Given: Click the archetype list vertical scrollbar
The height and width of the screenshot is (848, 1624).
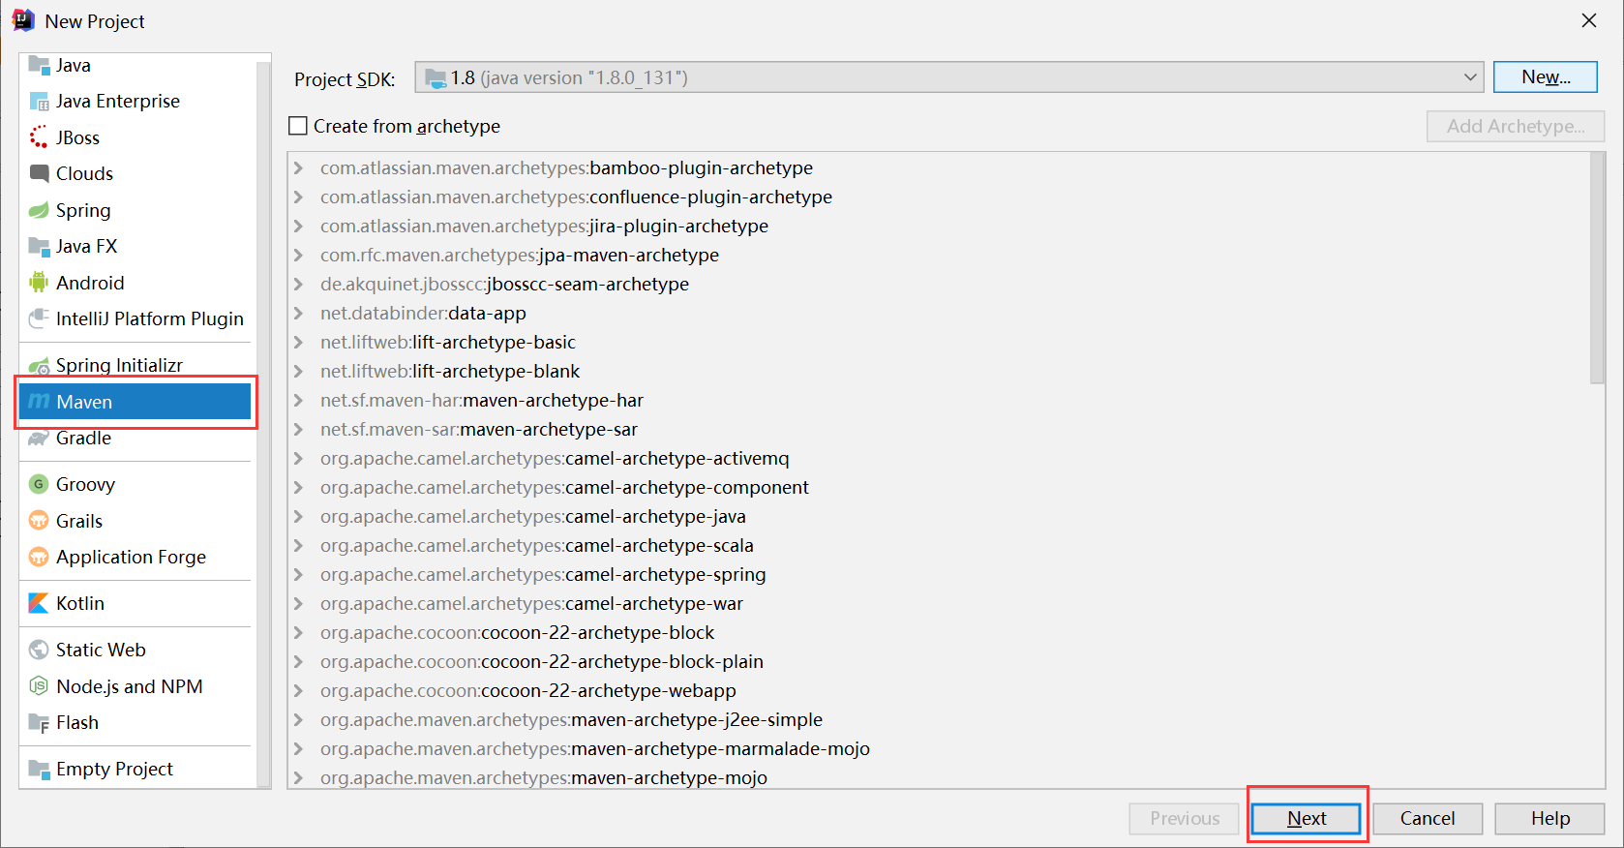Looking at the screenshot, I should (x=1598, y=268).
